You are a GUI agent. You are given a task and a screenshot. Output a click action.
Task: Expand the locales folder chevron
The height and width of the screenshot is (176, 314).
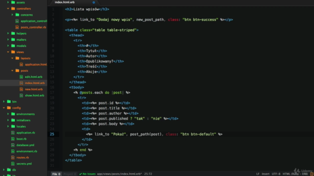click(x=8, y=126)
